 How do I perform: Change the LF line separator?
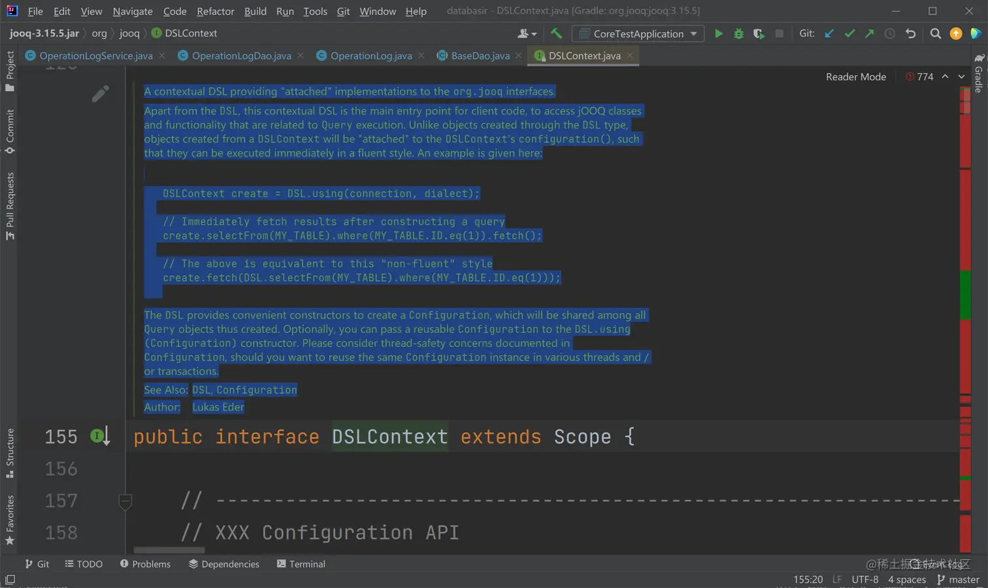click(x=837, y=579)
